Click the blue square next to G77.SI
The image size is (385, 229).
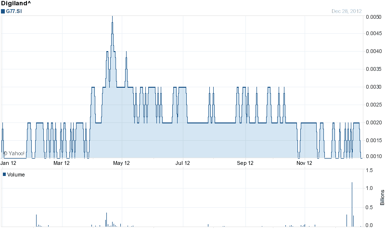tap(3, 11)
